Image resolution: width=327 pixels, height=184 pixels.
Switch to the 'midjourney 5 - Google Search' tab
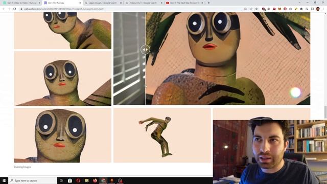tap(144, 3)
